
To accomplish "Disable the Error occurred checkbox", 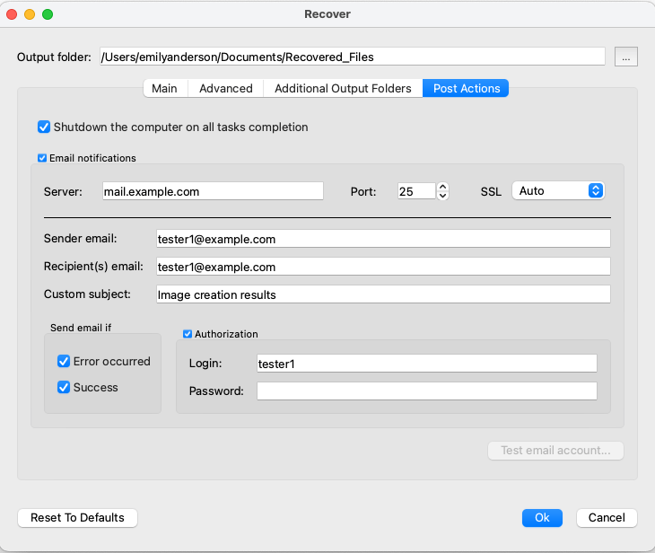I will tap(64, 361).
